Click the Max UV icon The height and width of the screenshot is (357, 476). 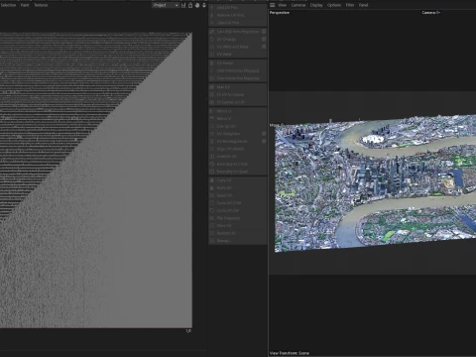212,87
